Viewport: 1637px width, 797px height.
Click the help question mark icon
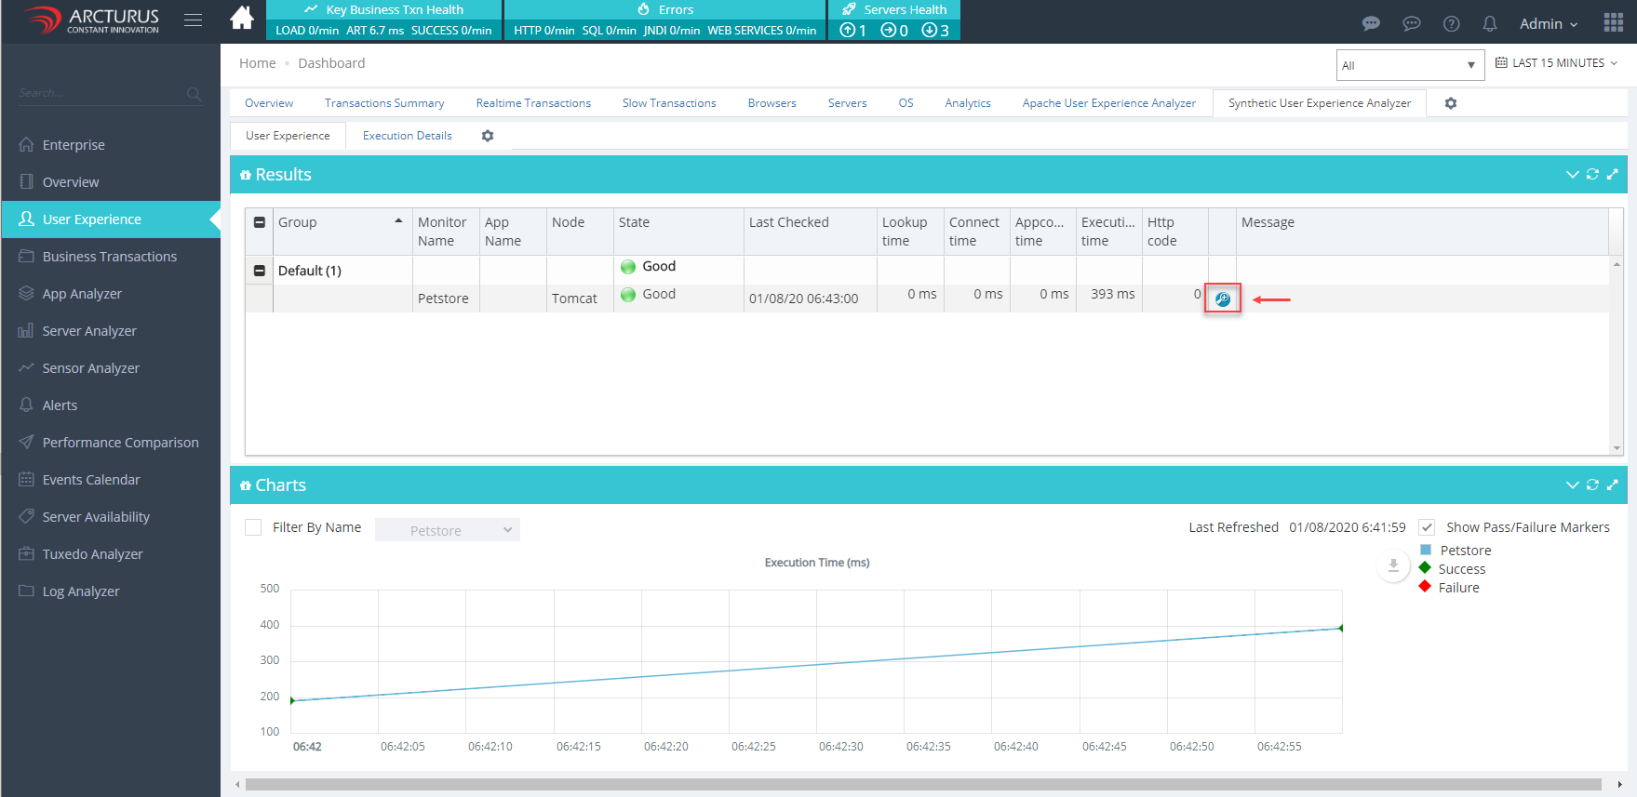[1451, 24]
